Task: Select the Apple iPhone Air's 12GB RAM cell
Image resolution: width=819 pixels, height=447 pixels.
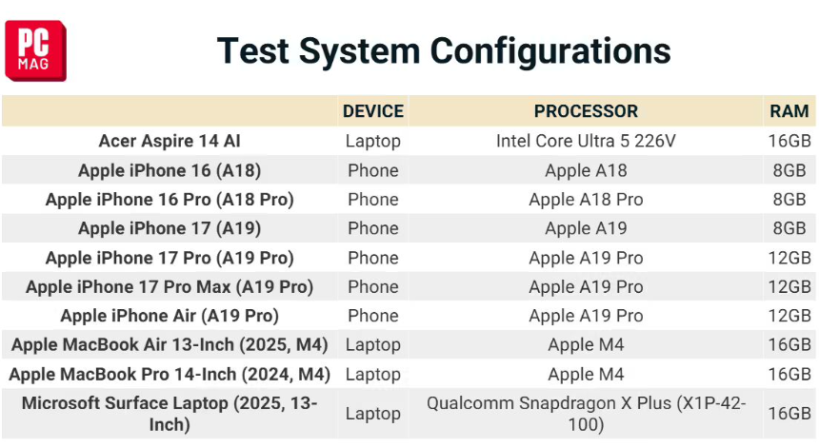Action: 789,316
